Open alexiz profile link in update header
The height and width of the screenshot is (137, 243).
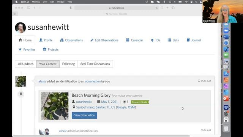(x=42, y=81)
